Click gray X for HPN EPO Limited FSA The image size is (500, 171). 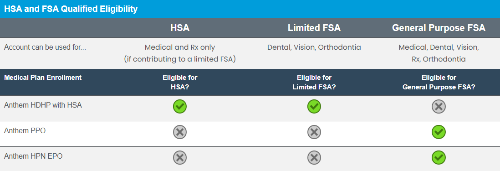(x=314, y=158)
